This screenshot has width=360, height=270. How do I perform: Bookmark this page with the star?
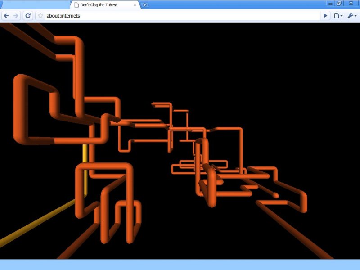pyautogui.click(x=40, y=15)
